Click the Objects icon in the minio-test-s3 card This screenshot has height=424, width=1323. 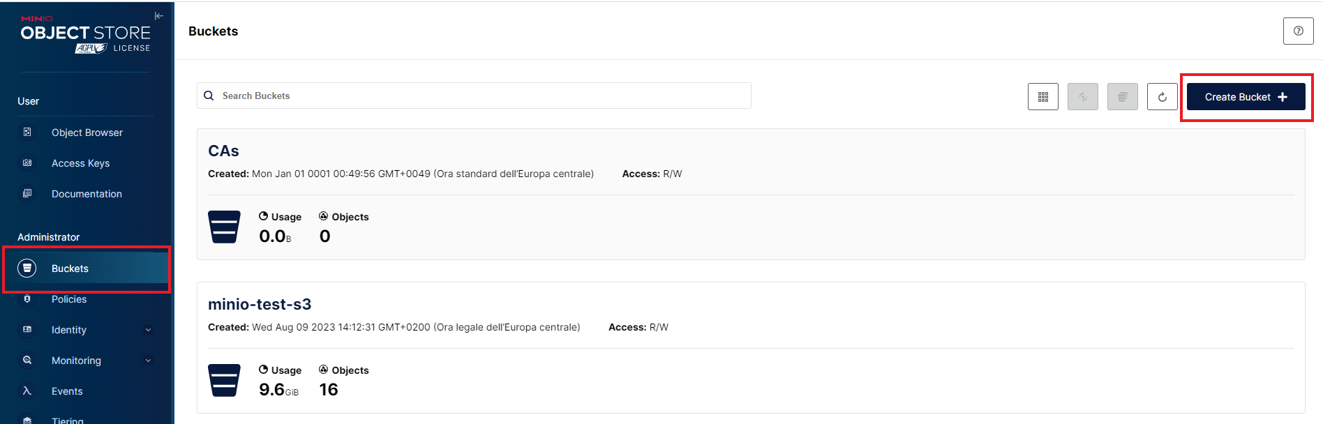point(324,370)
